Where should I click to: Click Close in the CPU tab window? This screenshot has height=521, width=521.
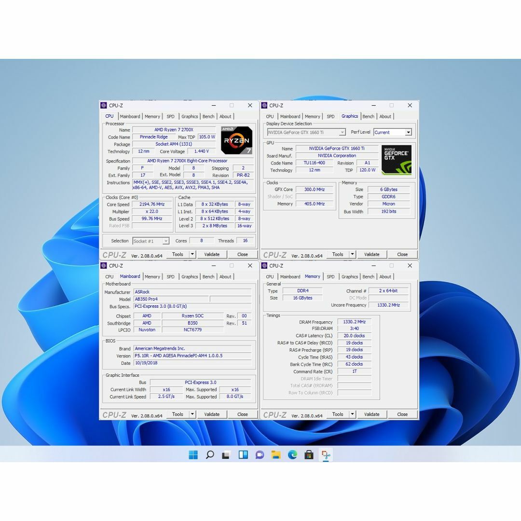(243, 254)
